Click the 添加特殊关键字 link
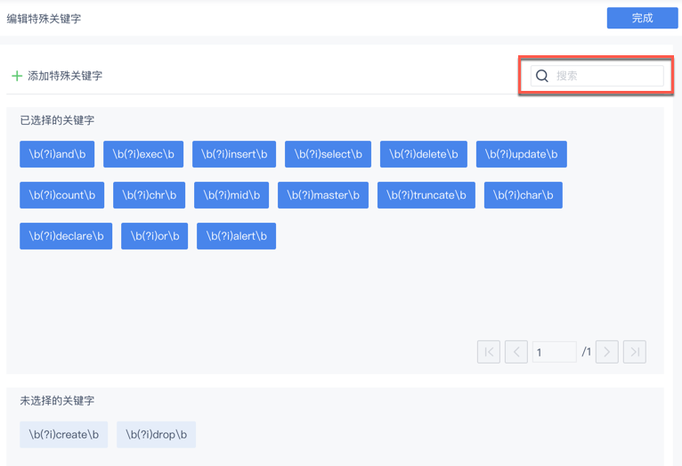The image size is (682, 466). pos(65,76)
